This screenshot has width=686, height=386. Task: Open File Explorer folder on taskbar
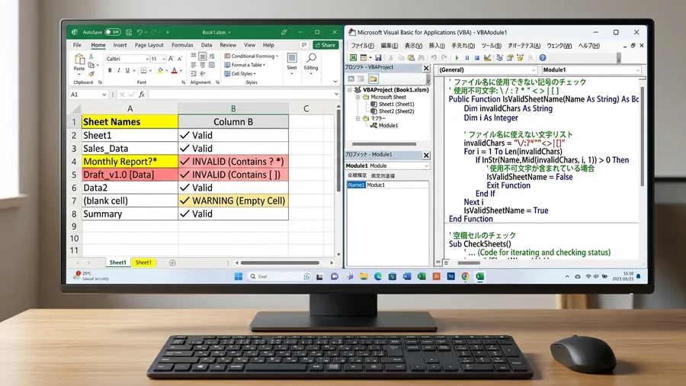(364, 276)
